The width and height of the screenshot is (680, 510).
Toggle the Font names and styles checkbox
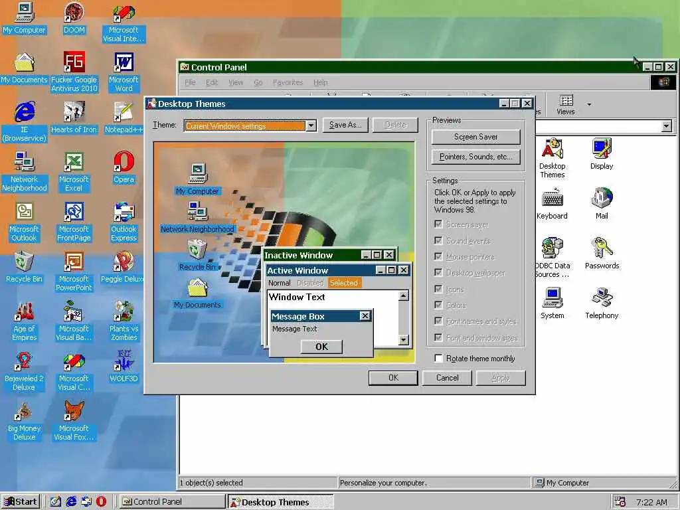click(438, 321)
